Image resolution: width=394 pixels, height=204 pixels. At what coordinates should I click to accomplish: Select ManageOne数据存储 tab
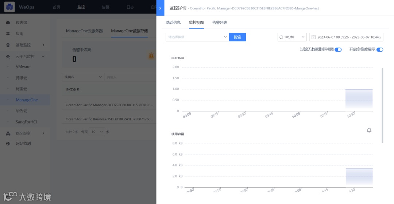(x=130, y=31)
